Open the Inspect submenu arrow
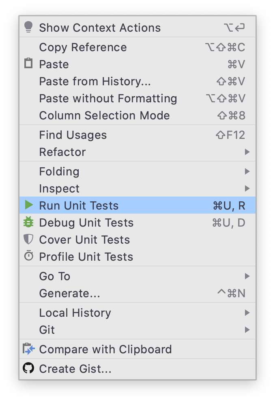The image size is (275, 402). click(x=247, y=188)
